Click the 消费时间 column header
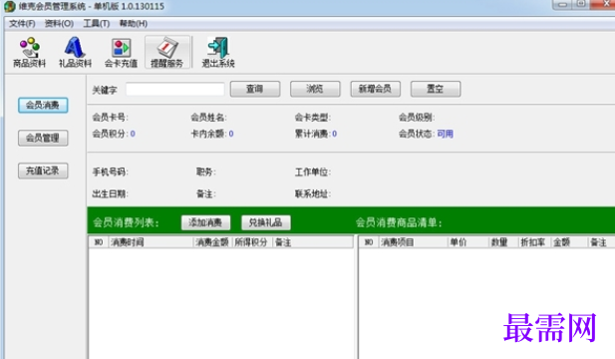 point(151,242)
